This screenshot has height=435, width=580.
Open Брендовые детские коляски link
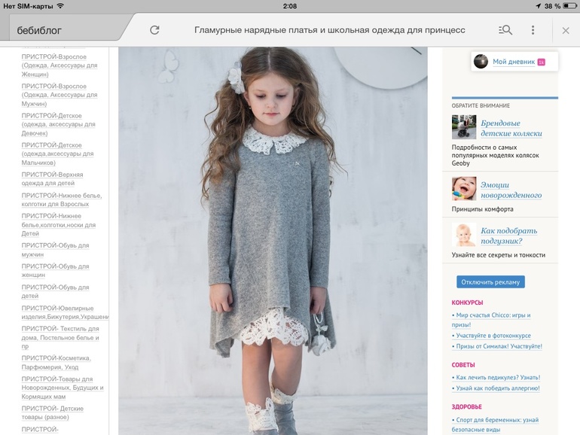[x=511, y=128]
